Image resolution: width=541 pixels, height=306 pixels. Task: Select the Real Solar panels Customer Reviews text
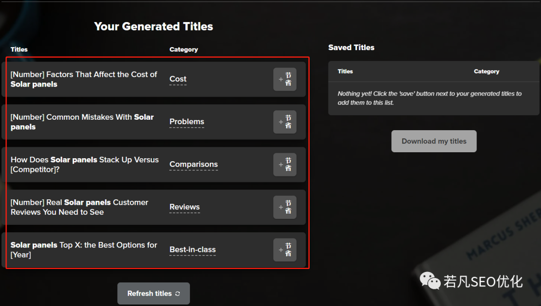point(79,207)
